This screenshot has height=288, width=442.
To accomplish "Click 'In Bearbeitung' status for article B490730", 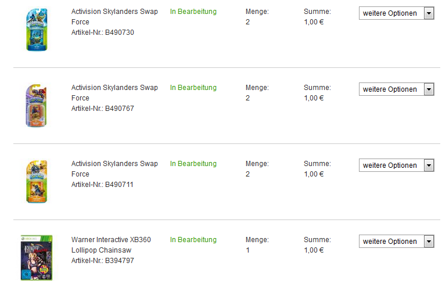I will point(193,12).
